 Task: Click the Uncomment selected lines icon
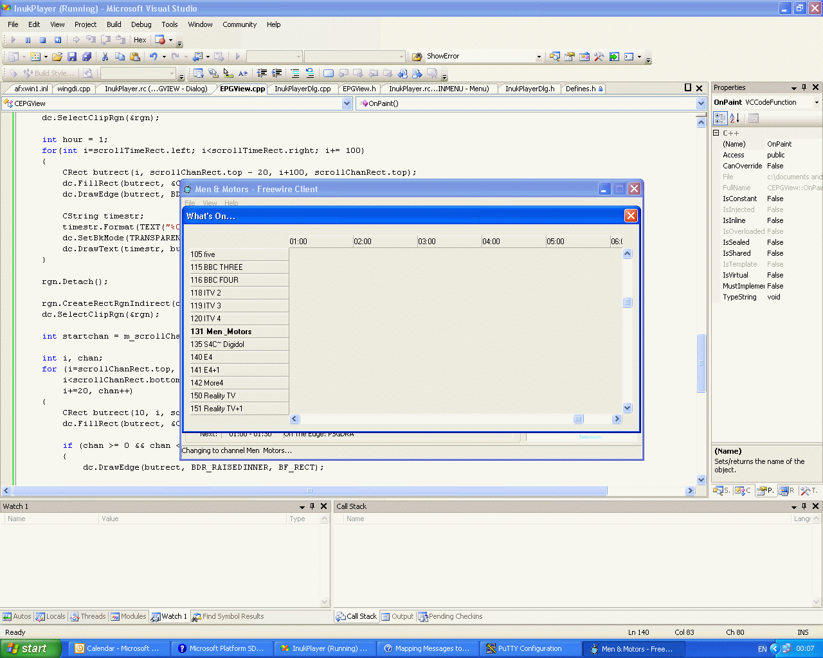tap(309, 73)
